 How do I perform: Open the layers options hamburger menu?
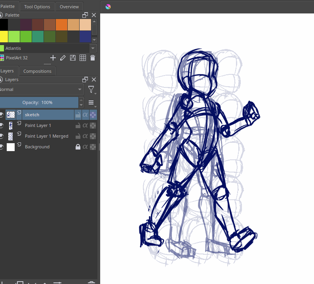(92, 102)
